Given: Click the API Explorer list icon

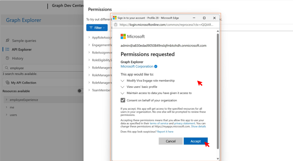Looking at the screenshot, I should pos(8,49).
